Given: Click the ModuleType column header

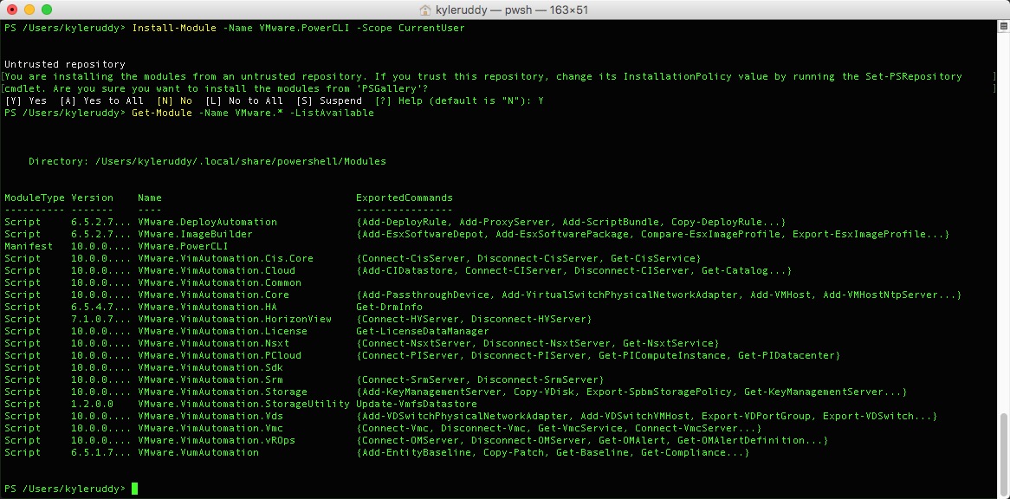Looking at the screenshot, I should pyautogui.click(x=34, y=198).
